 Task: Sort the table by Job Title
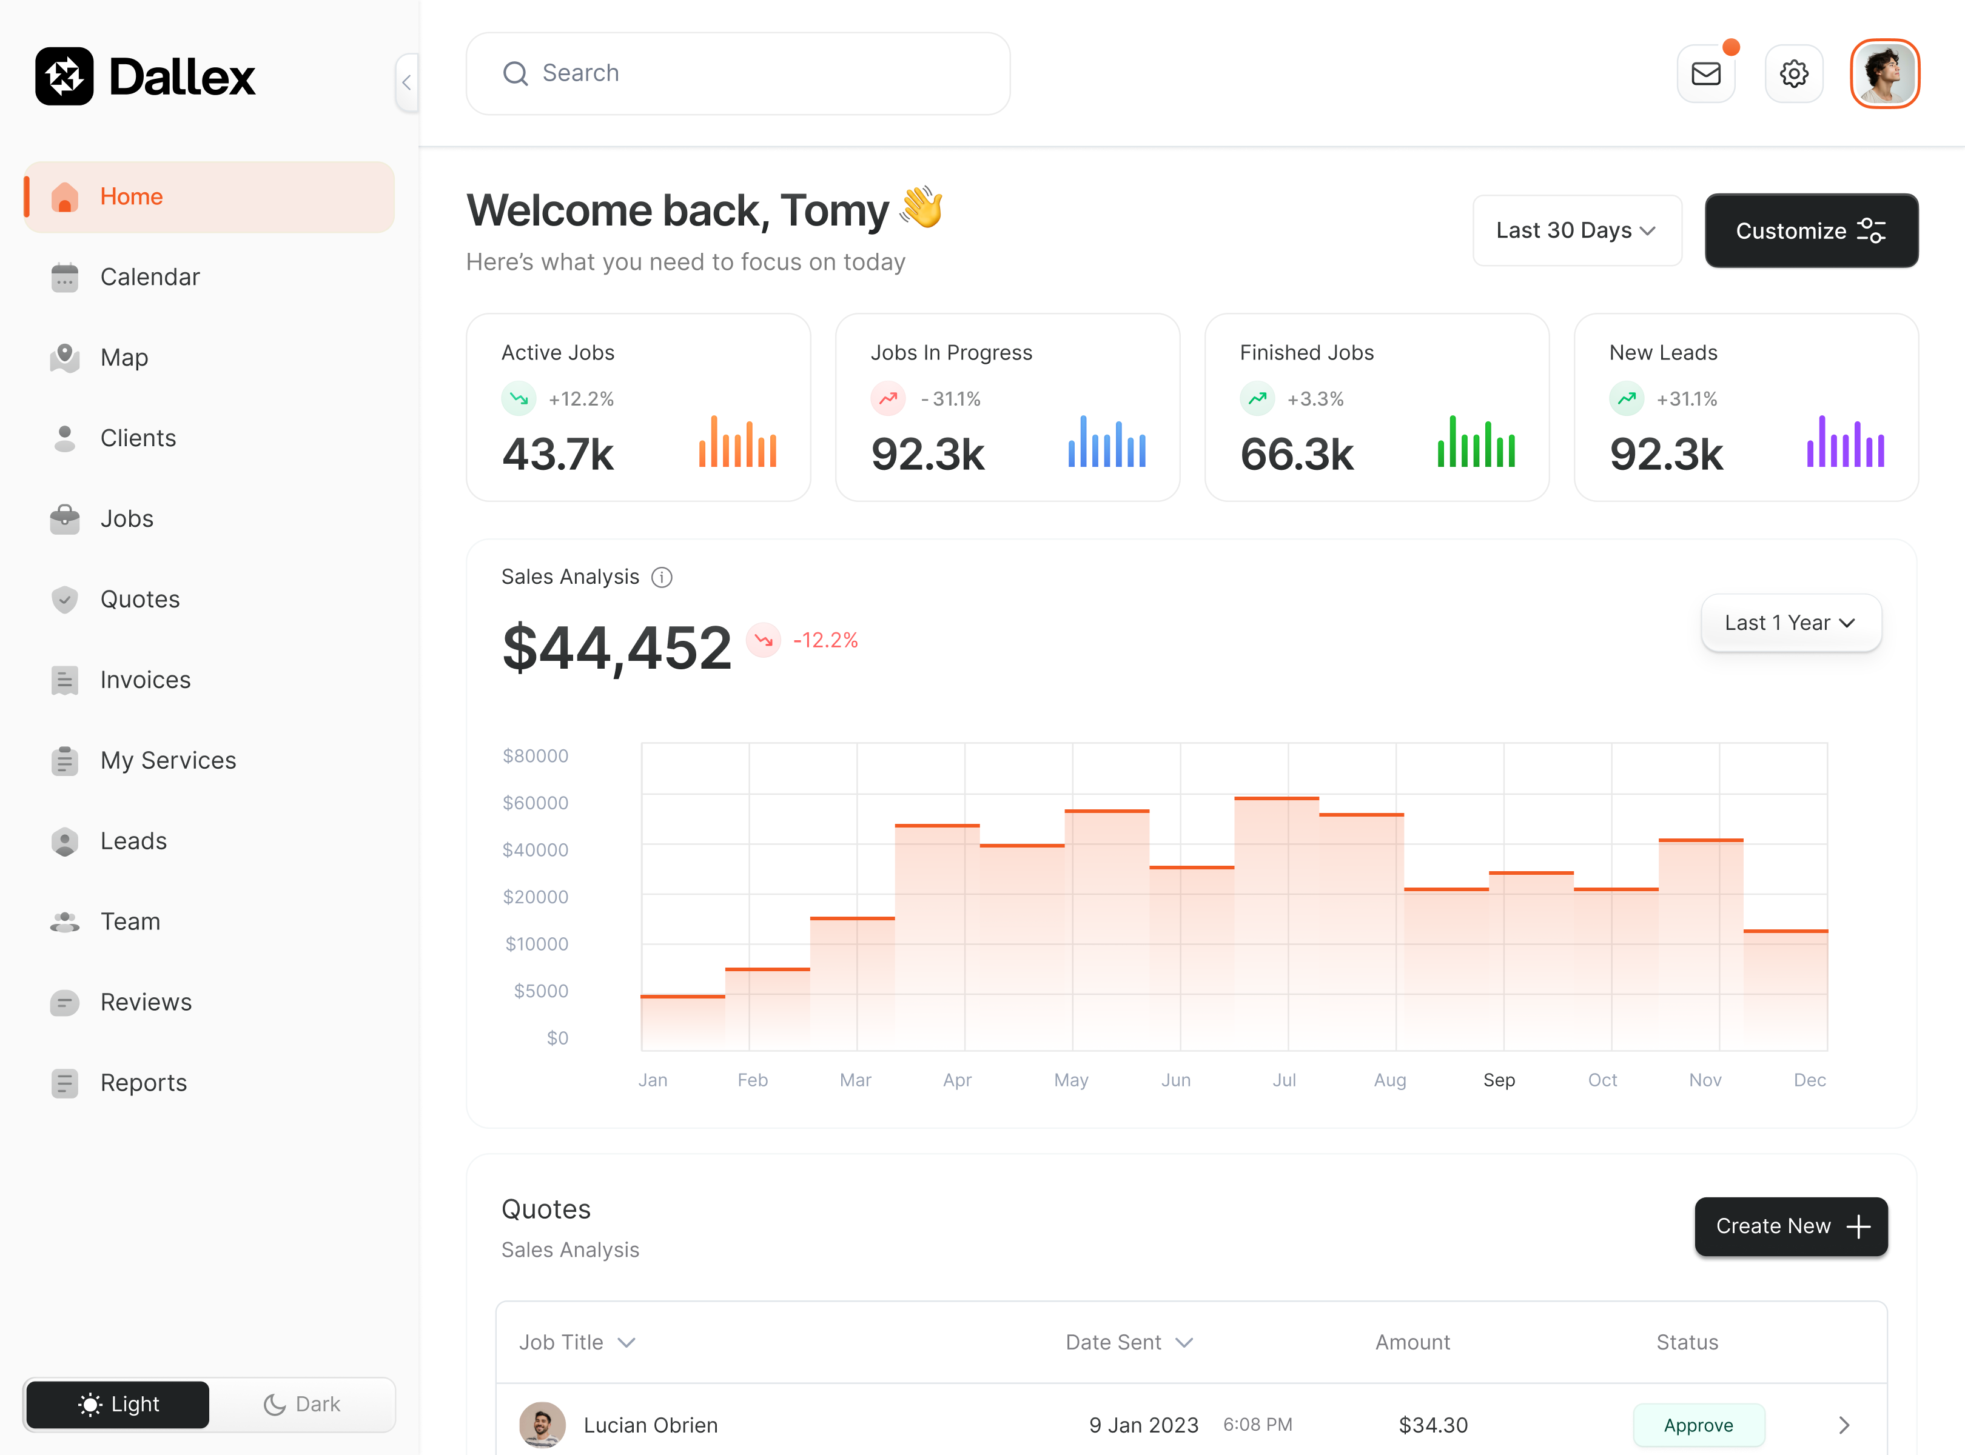[577, 1342]
